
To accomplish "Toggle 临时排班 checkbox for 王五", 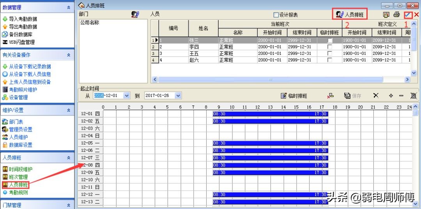I will click(330, 53).
